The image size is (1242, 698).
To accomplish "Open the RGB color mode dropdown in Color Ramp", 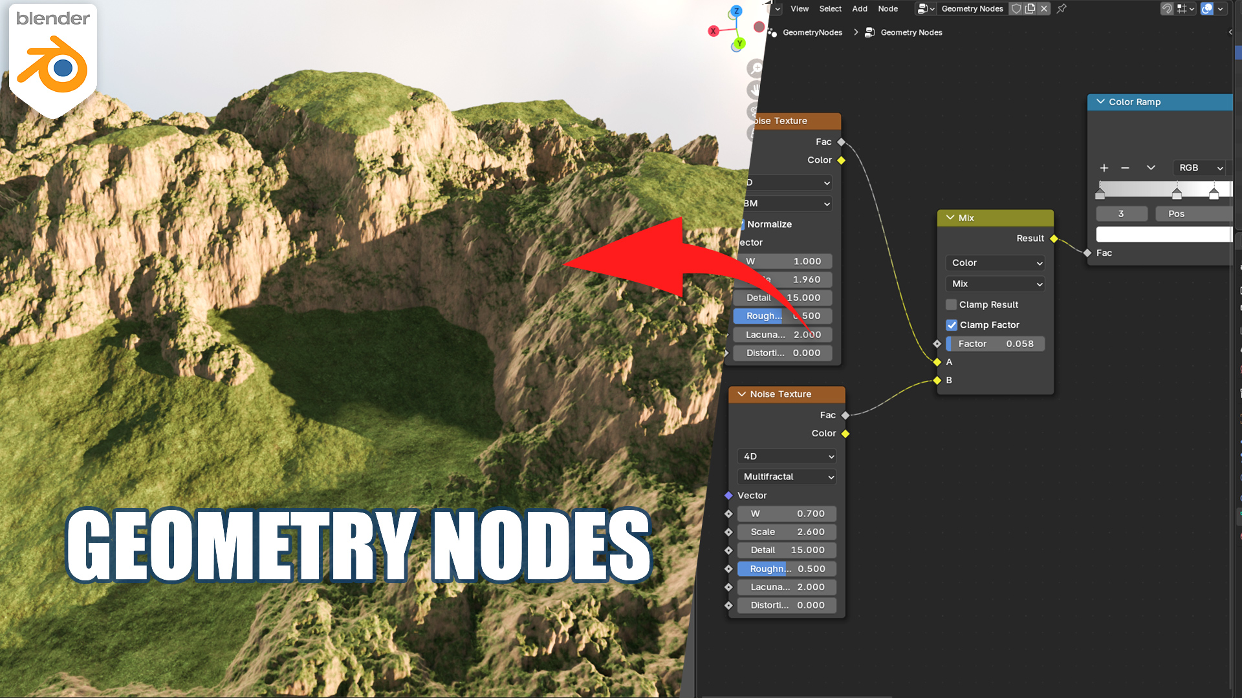I will (1199, 167).
